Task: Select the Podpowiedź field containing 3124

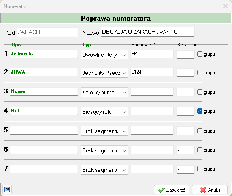Action: pos(152,72)
